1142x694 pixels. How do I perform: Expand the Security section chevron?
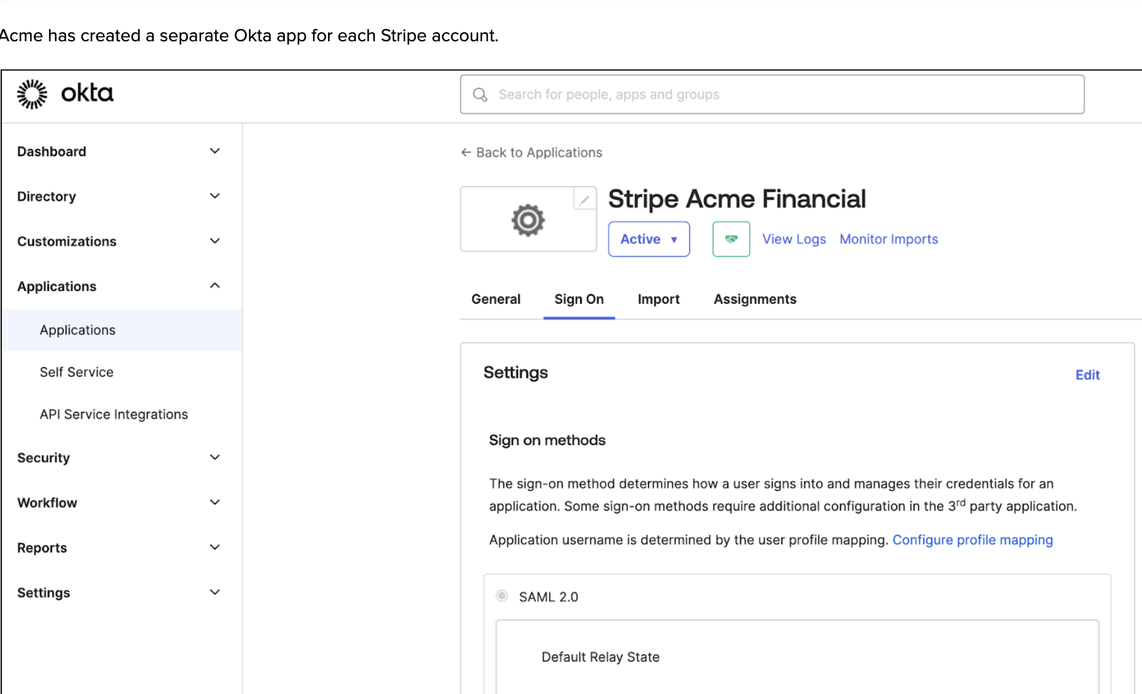[215, 457]
